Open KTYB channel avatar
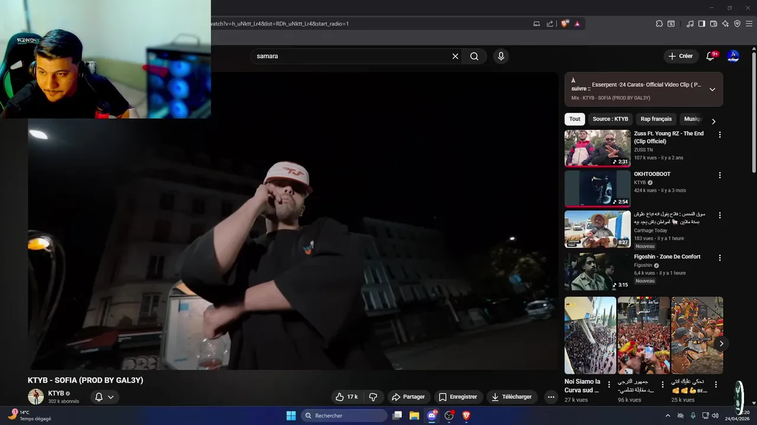This screenshot has height=425, width=757. (x=35, y=397)
